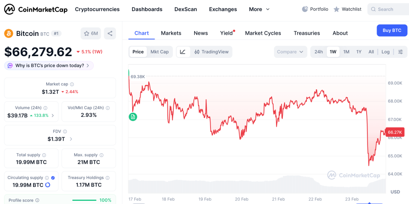Open the Portfolio page

click(315, 10)
